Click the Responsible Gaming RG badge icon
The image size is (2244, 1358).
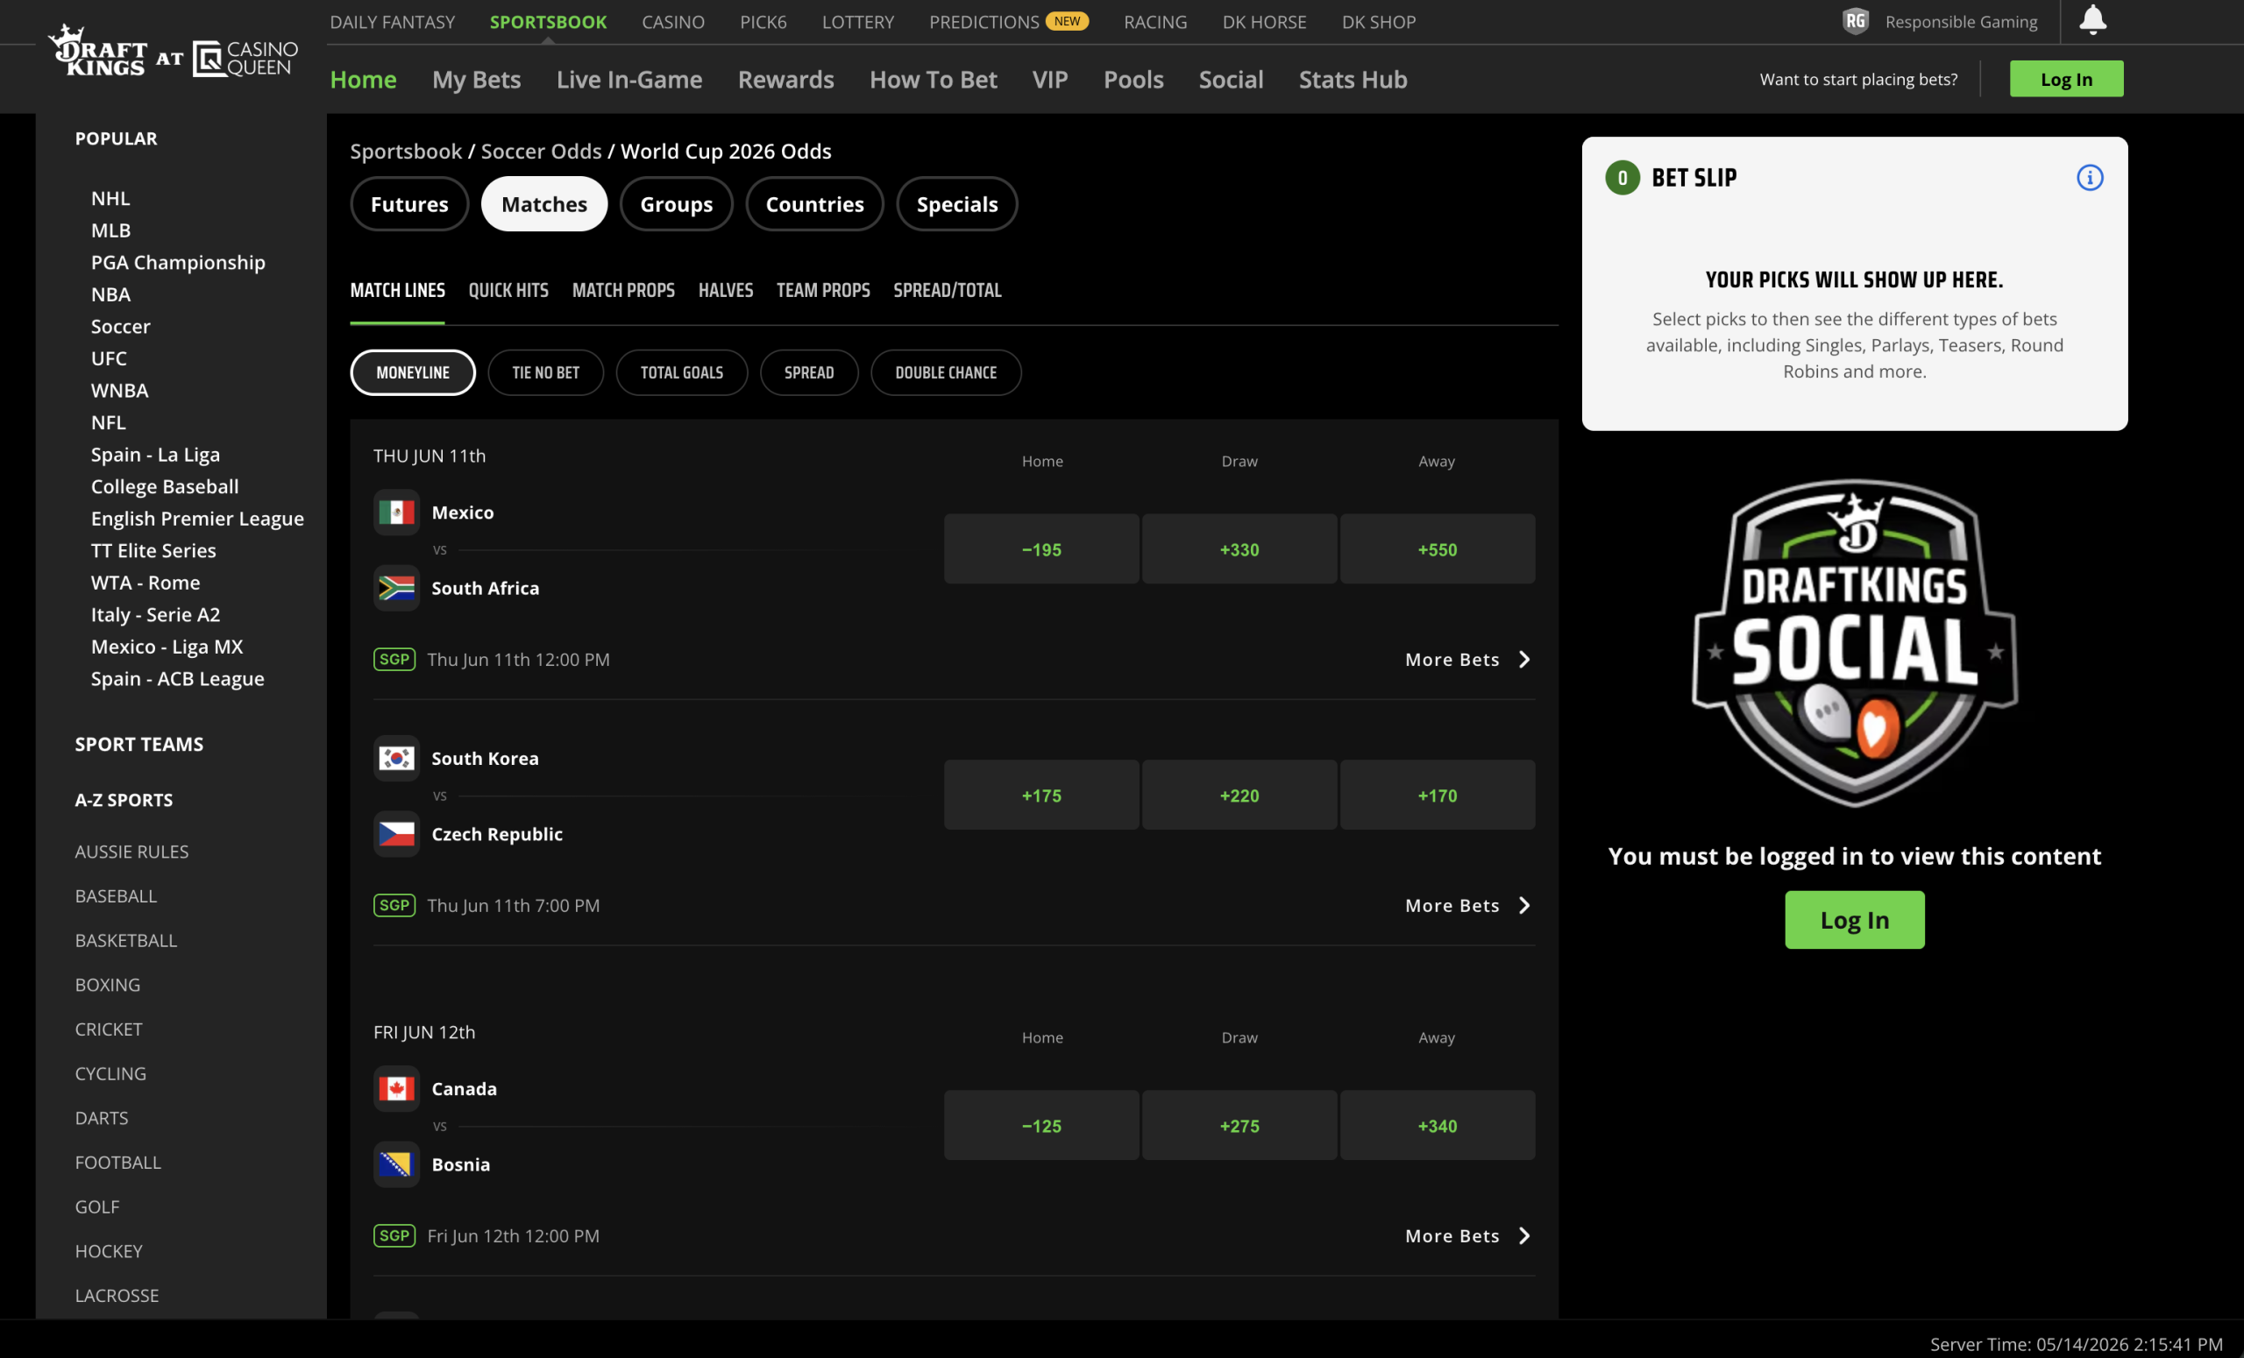(x=1855, y=21)
